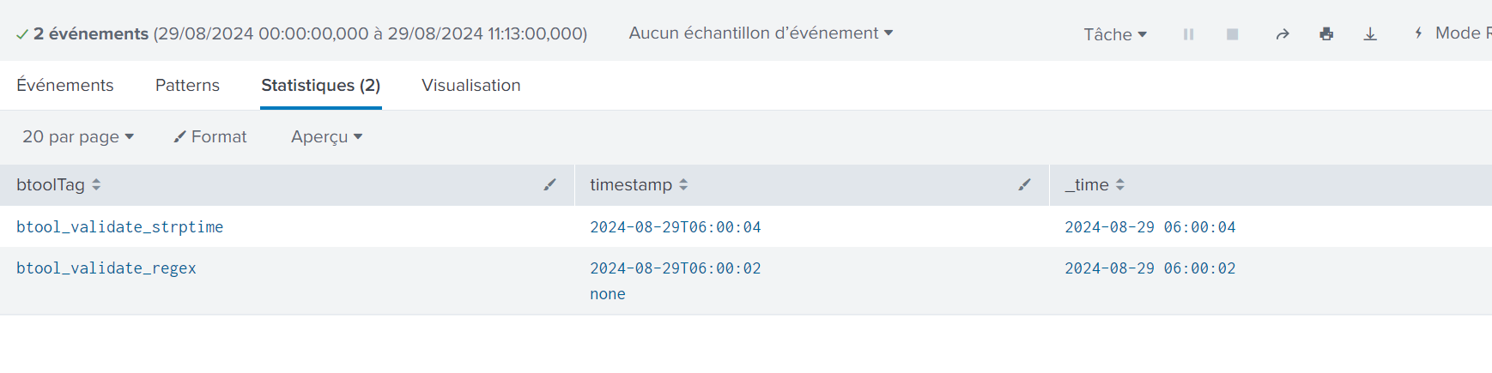Edit the btoolTag column with pencil icon

pos(549,184)
